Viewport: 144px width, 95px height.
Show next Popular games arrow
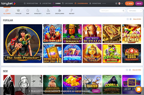point(130,19)
